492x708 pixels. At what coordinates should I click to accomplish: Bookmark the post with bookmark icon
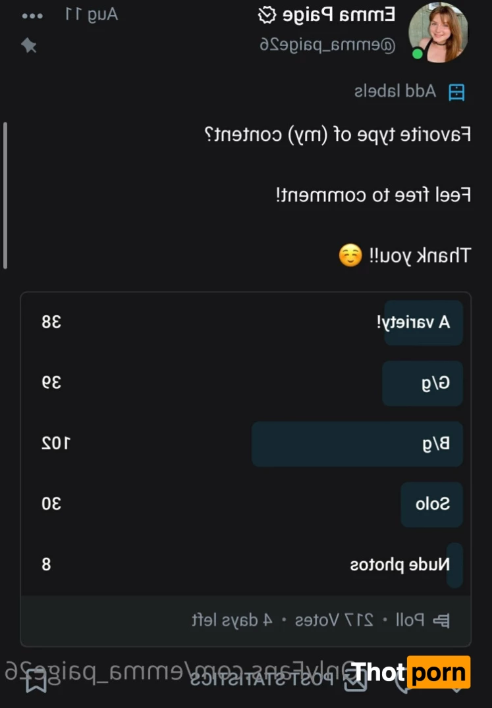pyautogui.click(x=36, y=680)
